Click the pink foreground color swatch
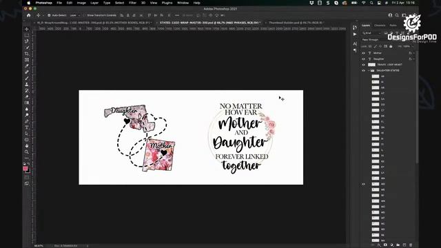This screenshot has height=248, width=441. click(25, 168)
